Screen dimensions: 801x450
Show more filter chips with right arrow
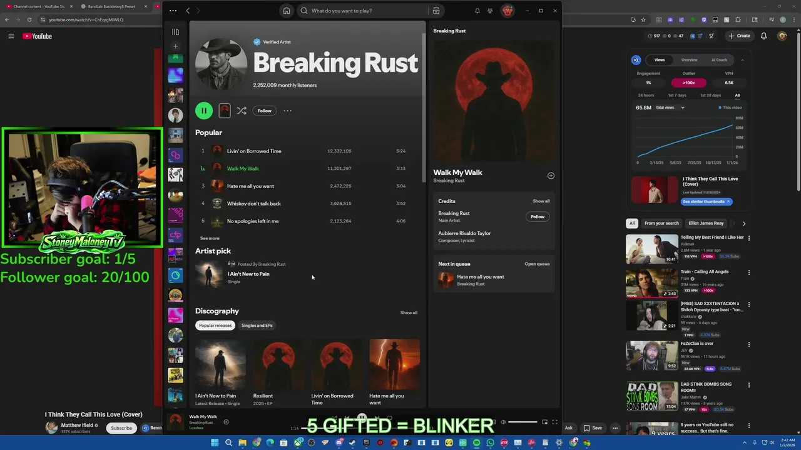(743, 223)
